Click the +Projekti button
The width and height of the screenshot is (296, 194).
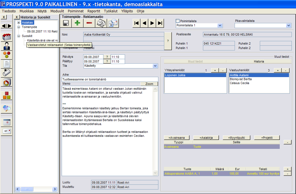pyautogui.click(x=267, y=138)
